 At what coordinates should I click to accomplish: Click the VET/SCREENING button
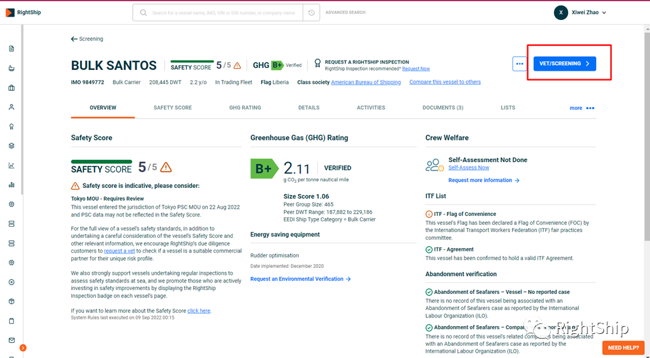pos(565,64)
